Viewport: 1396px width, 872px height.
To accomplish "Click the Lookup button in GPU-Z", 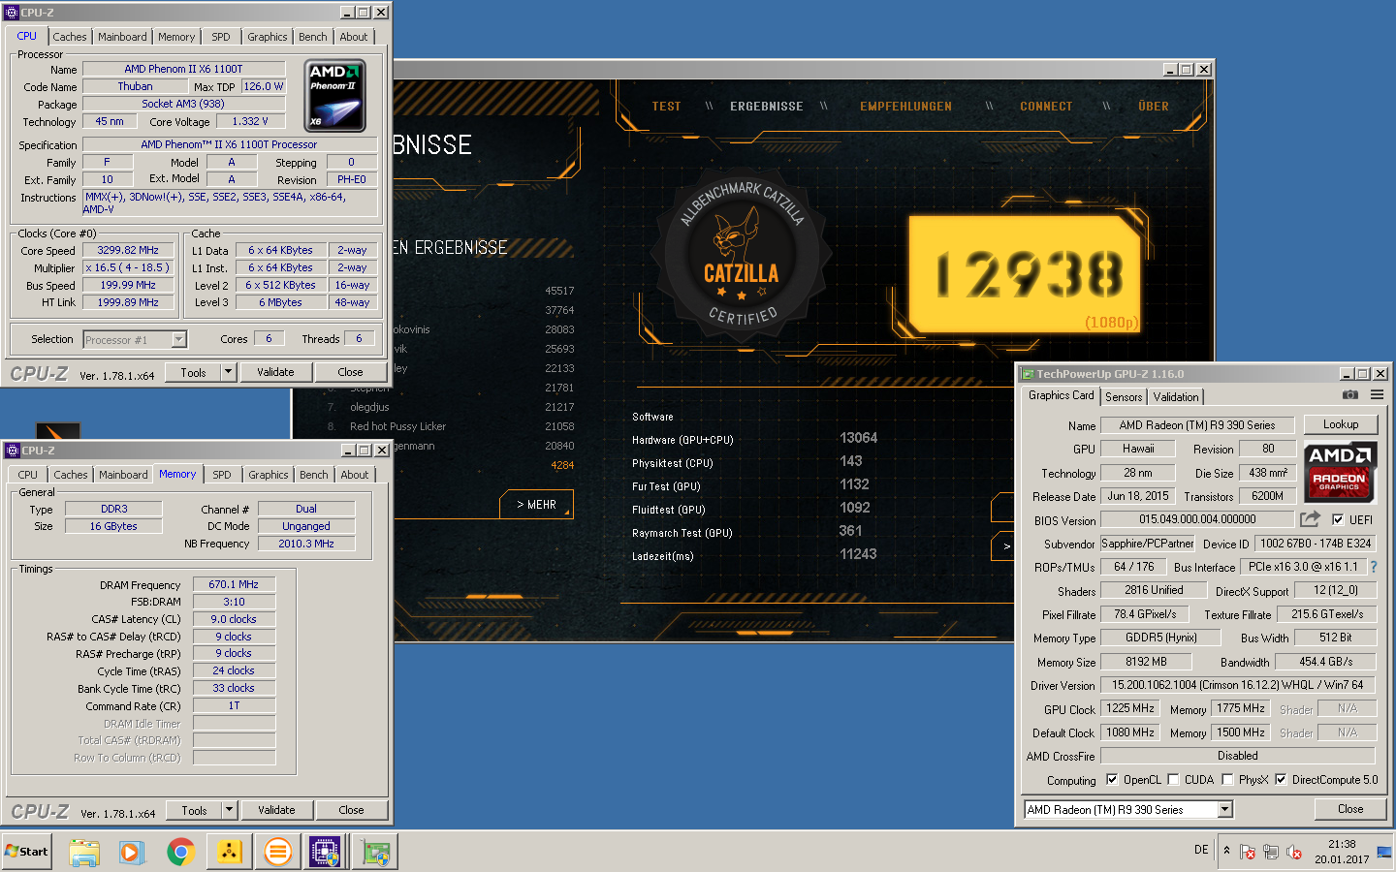I will click(x=1341, y=424).
